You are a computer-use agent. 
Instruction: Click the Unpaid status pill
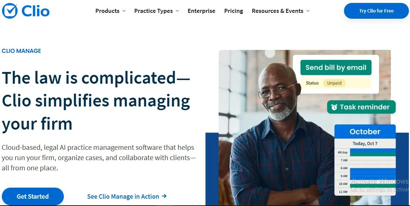point(334,83)
